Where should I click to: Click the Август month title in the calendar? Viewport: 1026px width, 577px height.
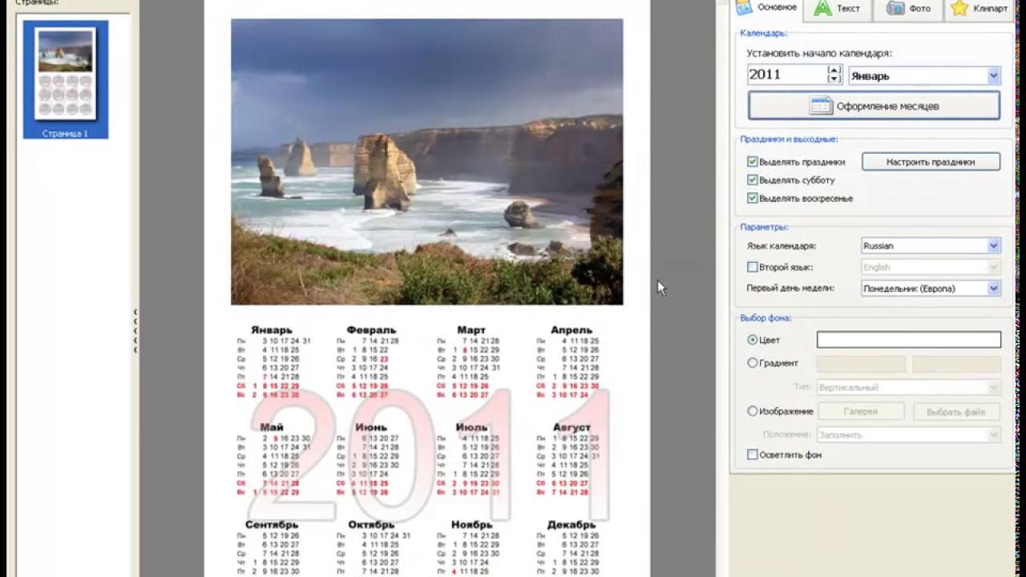[572, 427]
